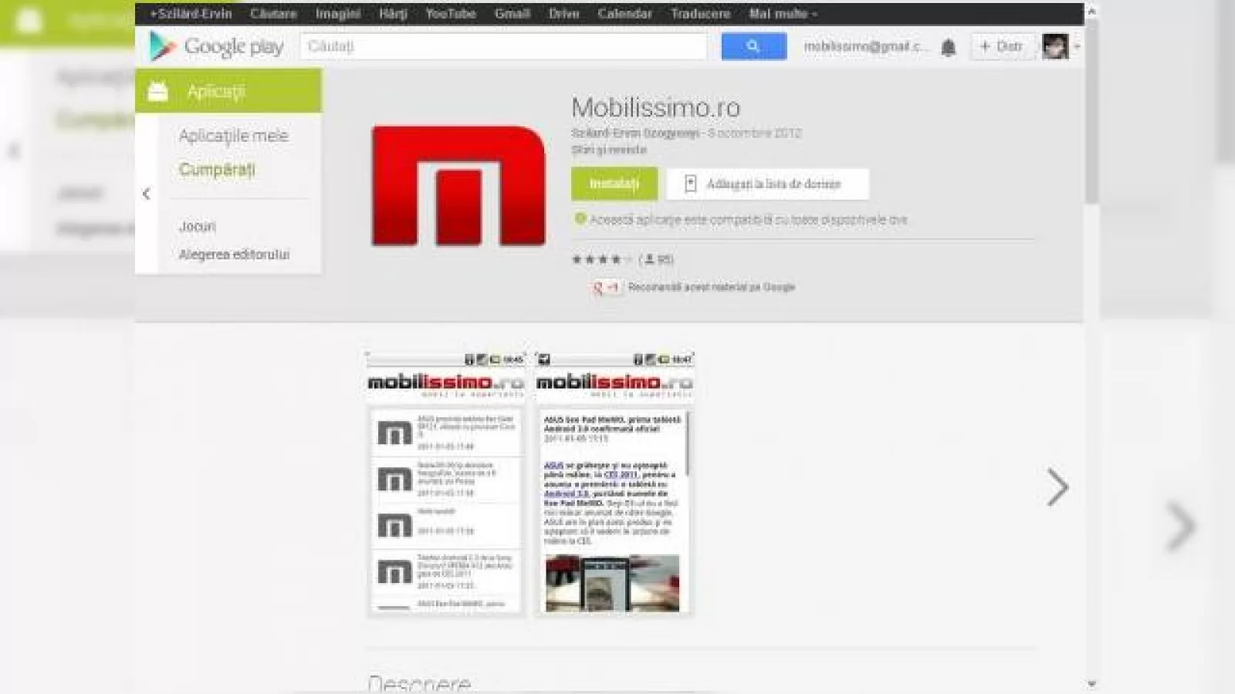Open the first app screenshot with the news list
Screen dimensions: 1235x694
click(x=445, y=483)
